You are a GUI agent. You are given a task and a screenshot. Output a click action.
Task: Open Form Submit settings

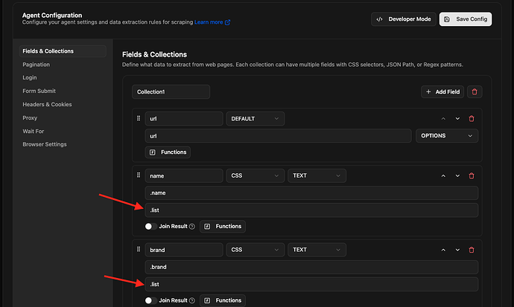39,91
